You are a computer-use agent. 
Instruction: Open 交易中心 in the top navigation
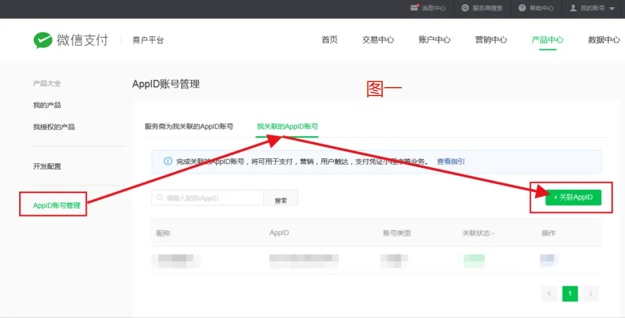point(378,40)
